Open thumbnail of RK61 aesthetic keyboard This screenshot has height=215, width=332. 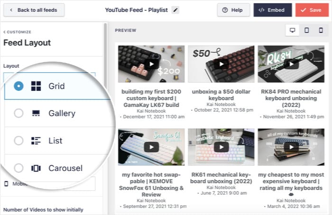click(221, 147)
